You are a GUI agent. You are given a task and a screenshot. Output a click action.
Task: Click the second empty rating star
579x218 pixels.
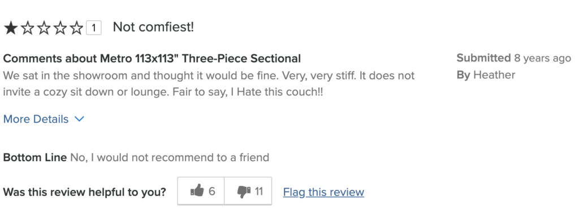pos(27,28)
